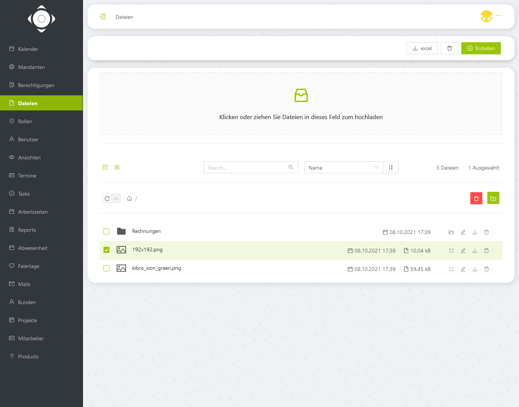Collapse the sidebar with the menu-fold icon
The width and height of the screenshot is (519, 407).
click(x=103, y=17)
